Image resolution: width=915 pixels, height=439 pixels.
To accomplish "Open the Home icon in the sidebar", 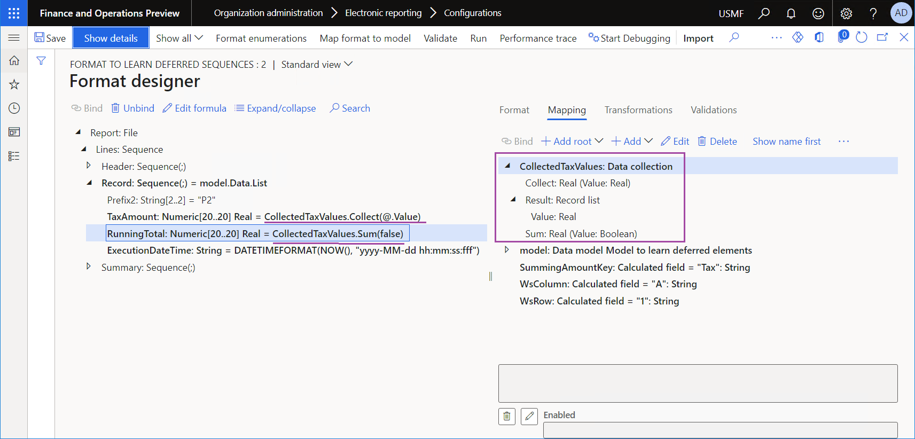I will click(x=14, y=60).
